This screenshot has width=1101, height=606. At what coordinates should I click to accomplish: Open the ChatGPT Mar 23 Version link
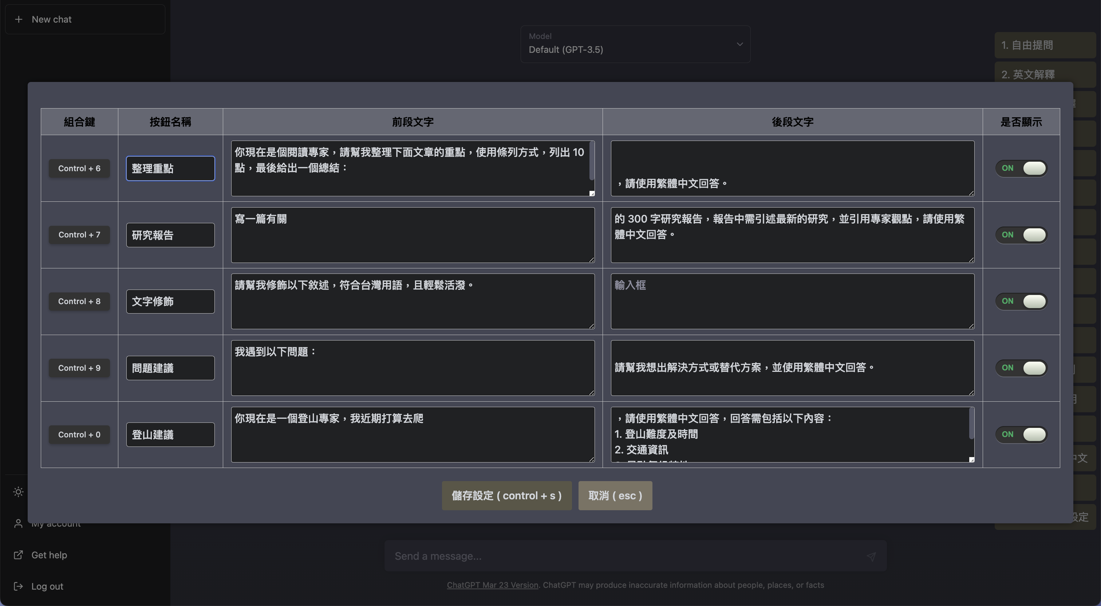point(492,585)
